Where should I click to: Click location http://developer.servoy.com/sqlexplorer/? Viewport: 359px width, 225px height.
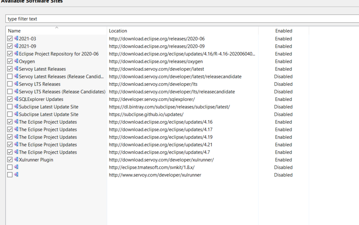click(x=152, y=99)
